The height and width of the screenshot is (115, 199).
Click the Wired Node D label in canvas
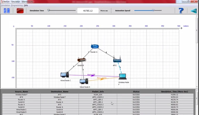coord(85,87)
